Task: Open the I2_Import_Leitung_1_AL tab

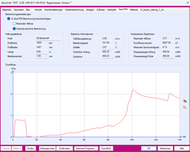Action: coord(152,10)
